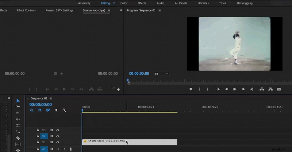Click timeline timecode 00:00:00:00 field
Image resolution: width=292 pixels, height=152 pixels.
(41, 104)
